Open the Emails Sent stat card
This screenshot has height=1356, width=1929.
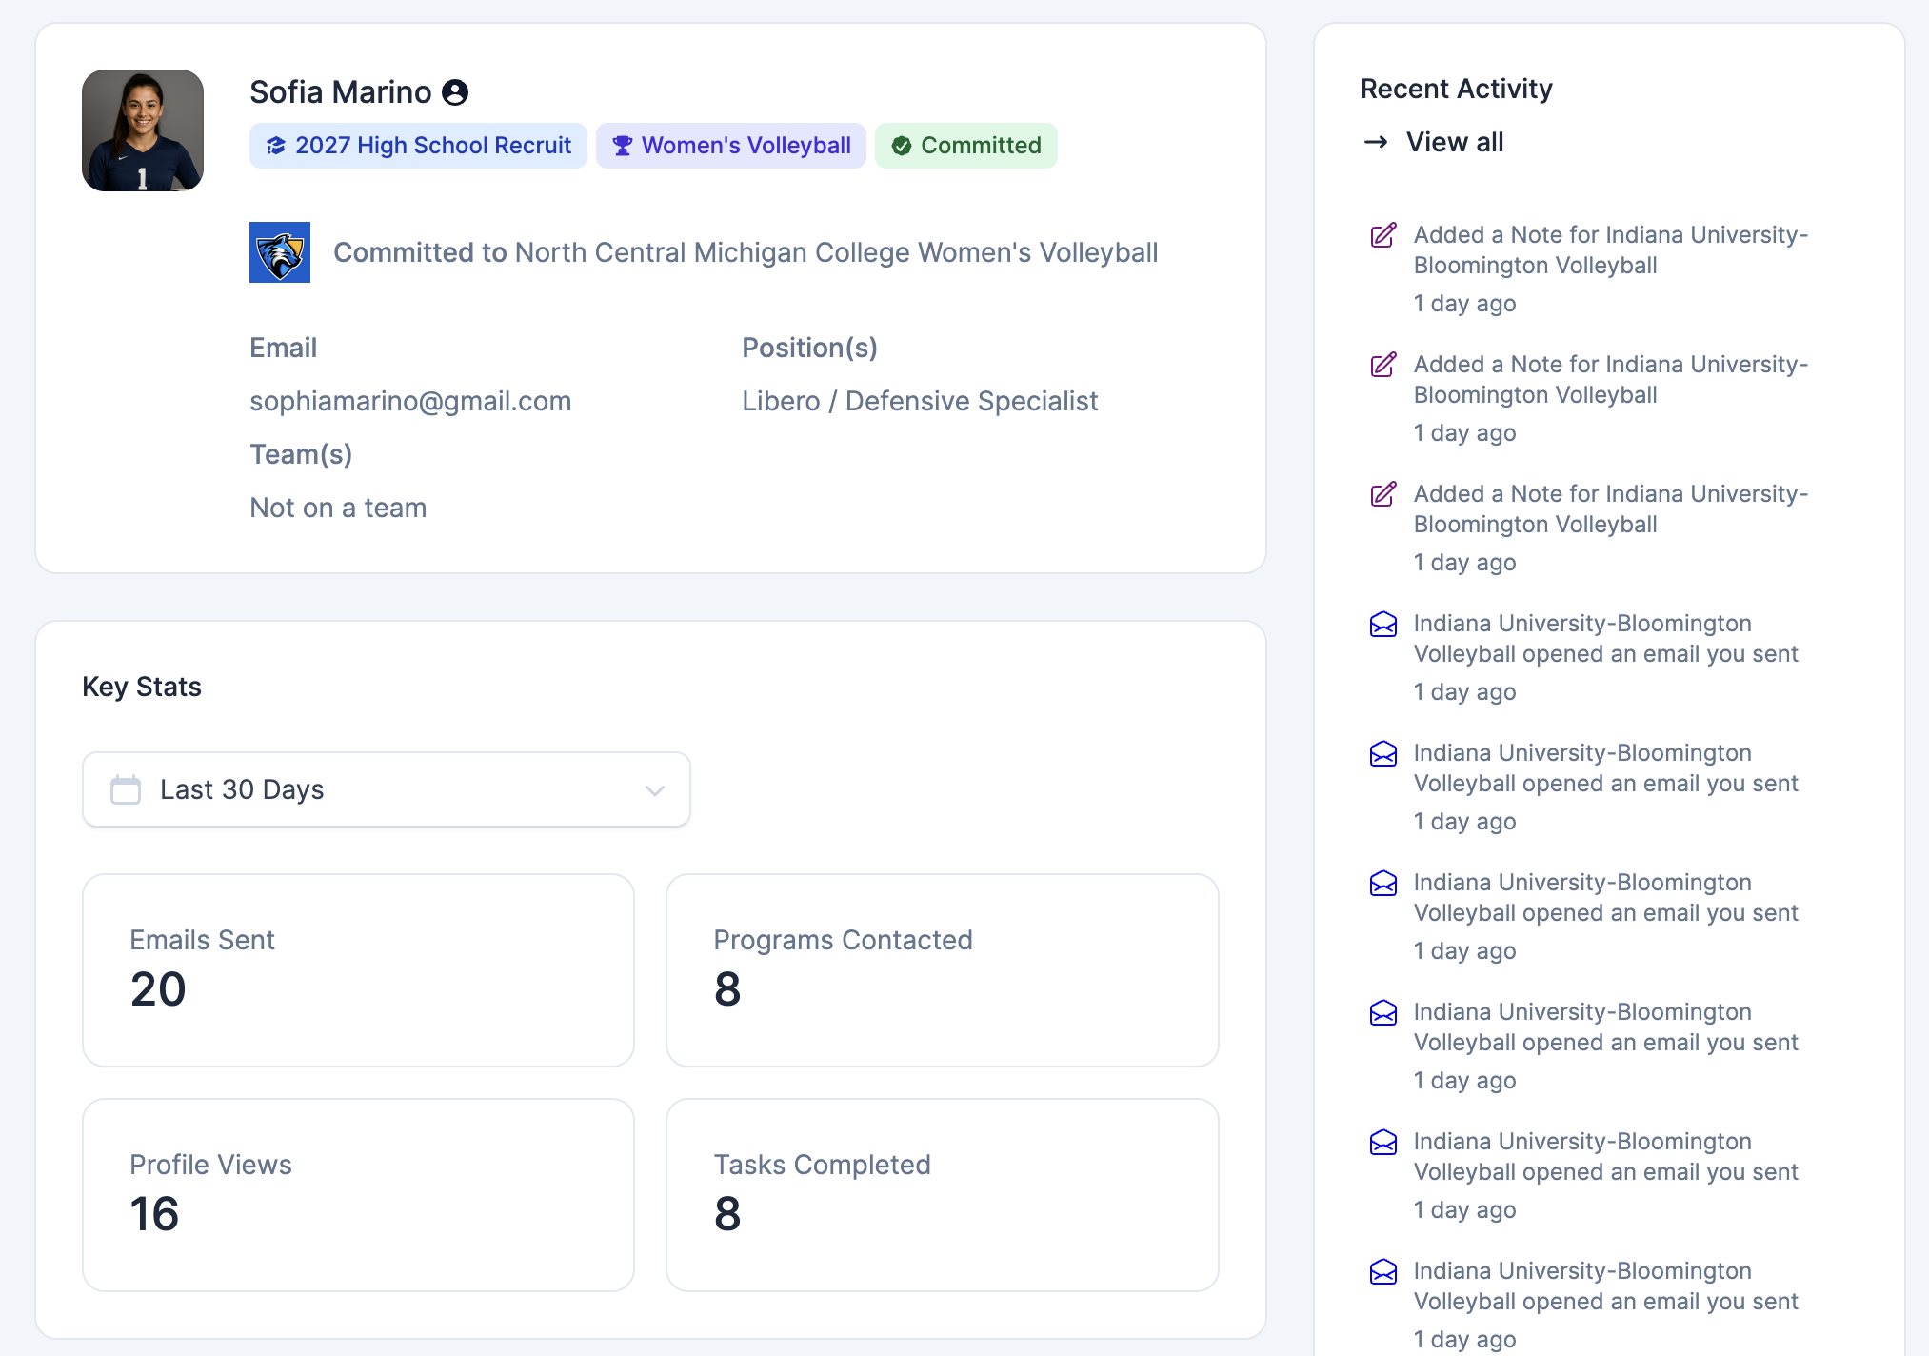[x=358, y=969]
